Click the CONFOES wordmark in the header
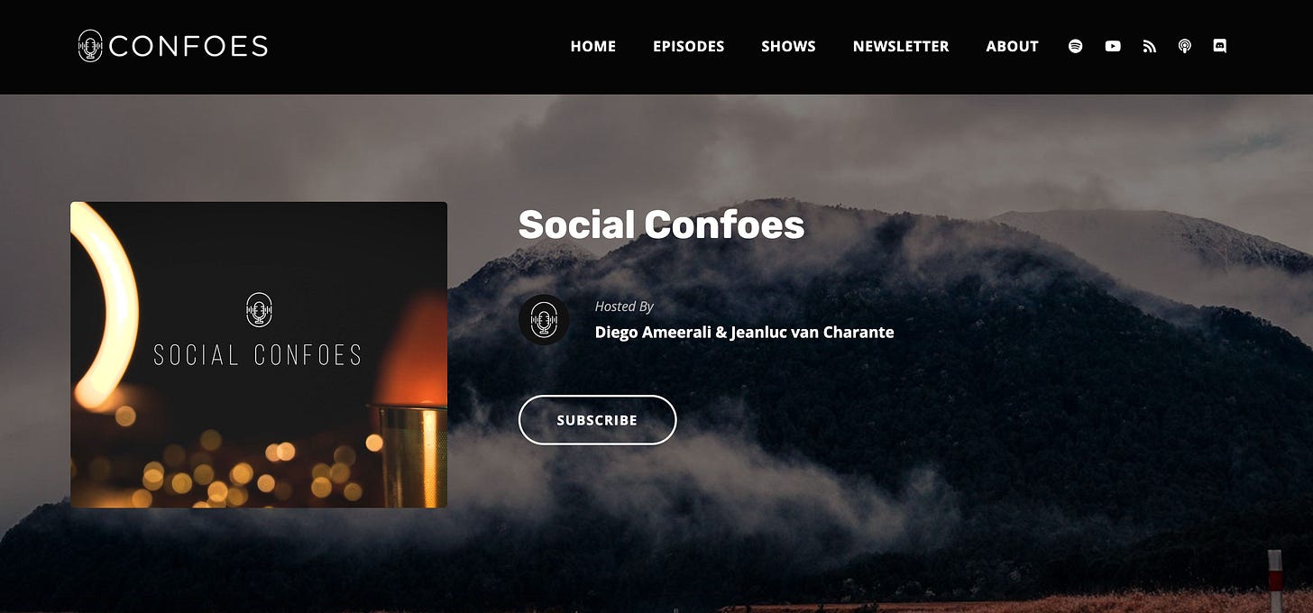The width and height of the screenshot is (1313, 613). click(x=188, y=46)
